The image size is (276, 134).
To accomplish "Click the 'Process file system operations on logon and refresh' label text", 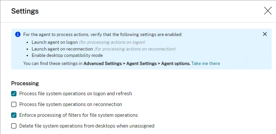I will (75, 94).
